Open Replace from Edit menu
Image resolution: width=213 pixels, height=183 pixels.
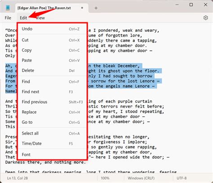coord(52,112)
